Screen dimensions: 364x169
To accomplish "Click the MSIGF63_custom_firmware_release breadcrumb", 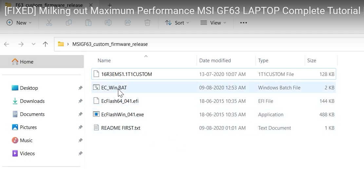I will [110, 44].
